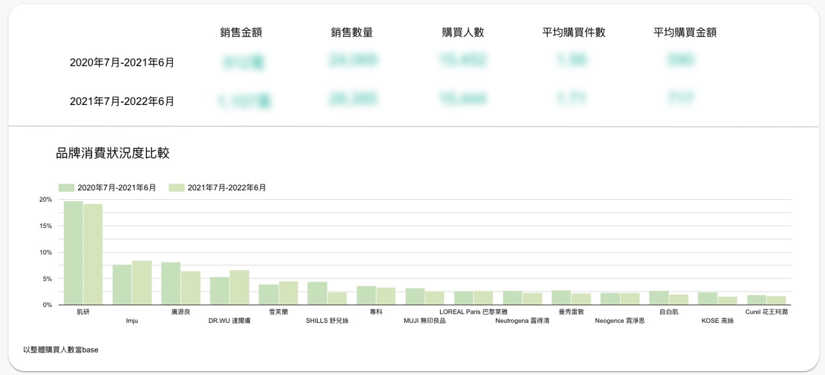Click the 2021年7月-2022年6月 table row label
The image size is (825, 375).
tap(122, 101)
